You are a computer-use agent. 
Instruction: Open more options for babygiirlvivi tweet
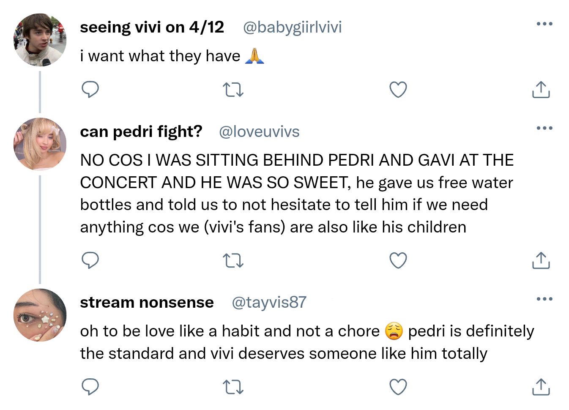[x=544, y=24]
